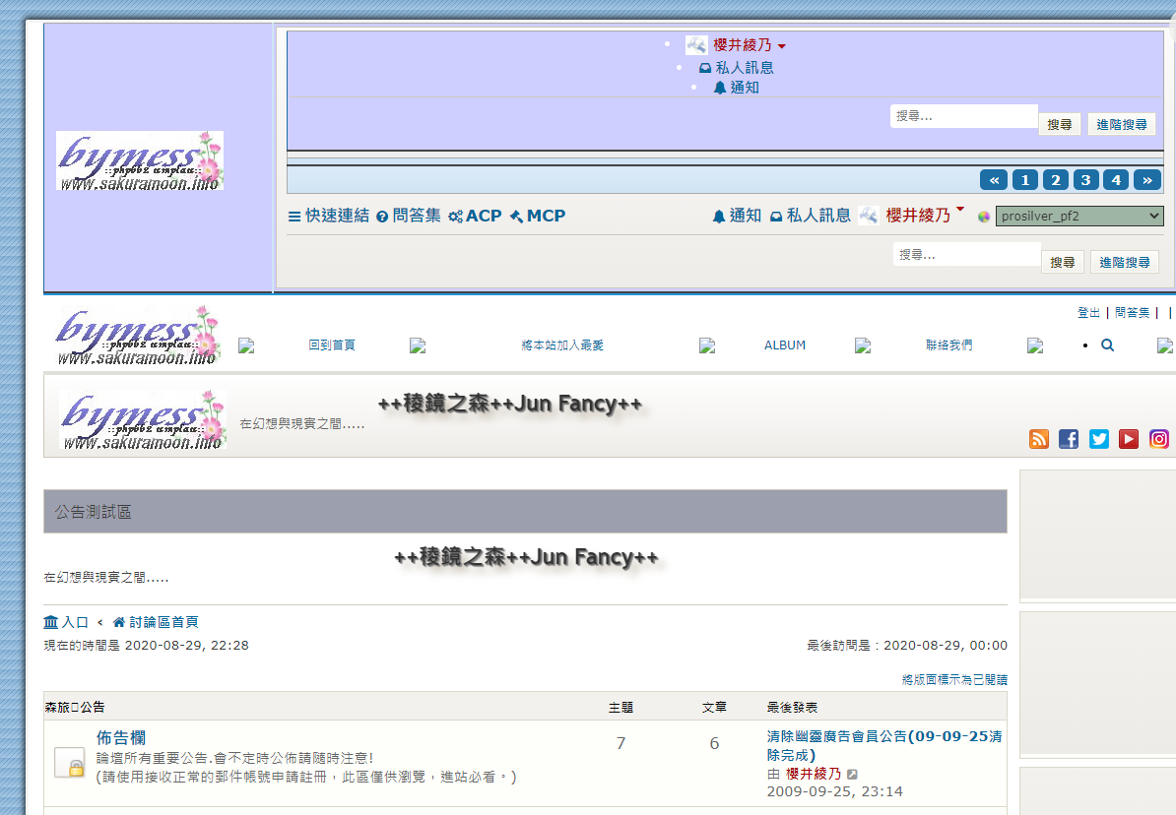Image resolution: width=1176 pixels, height=815 pixels.
Task: Expand the 快速連結 quick links menu
Action: [x=329, y=216]
